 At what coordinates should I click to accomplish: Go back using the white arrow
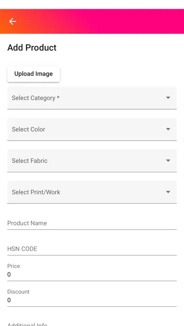(x=13, y=22)
